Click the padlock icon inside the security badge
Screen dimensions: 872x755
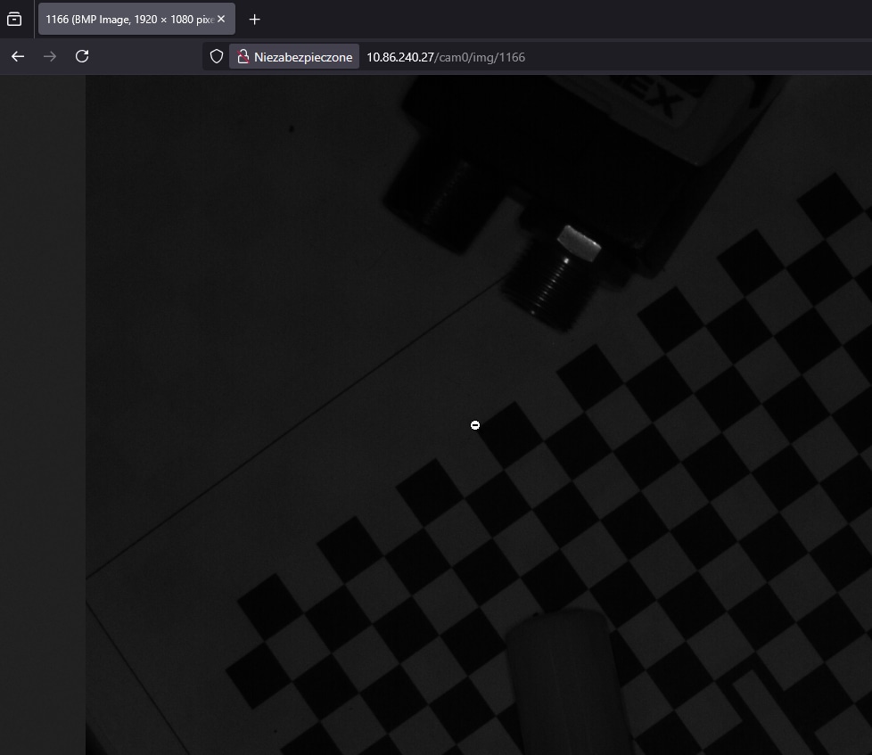pyautogui.click(x=243, y=56)
